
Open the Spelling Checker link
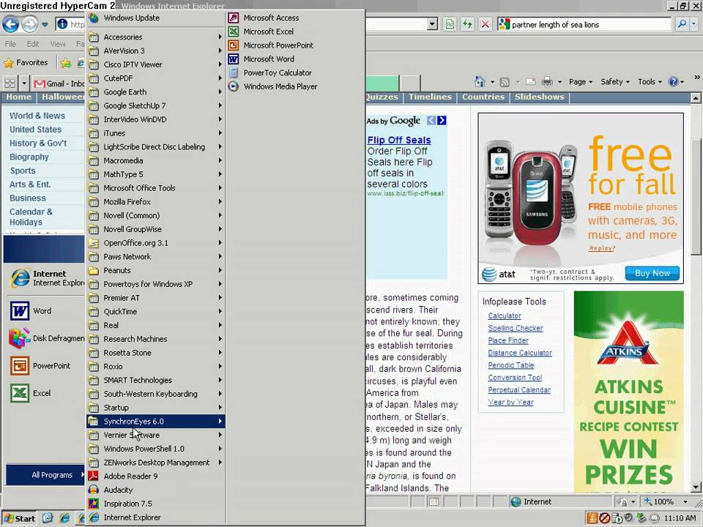[x=515, y=328]
